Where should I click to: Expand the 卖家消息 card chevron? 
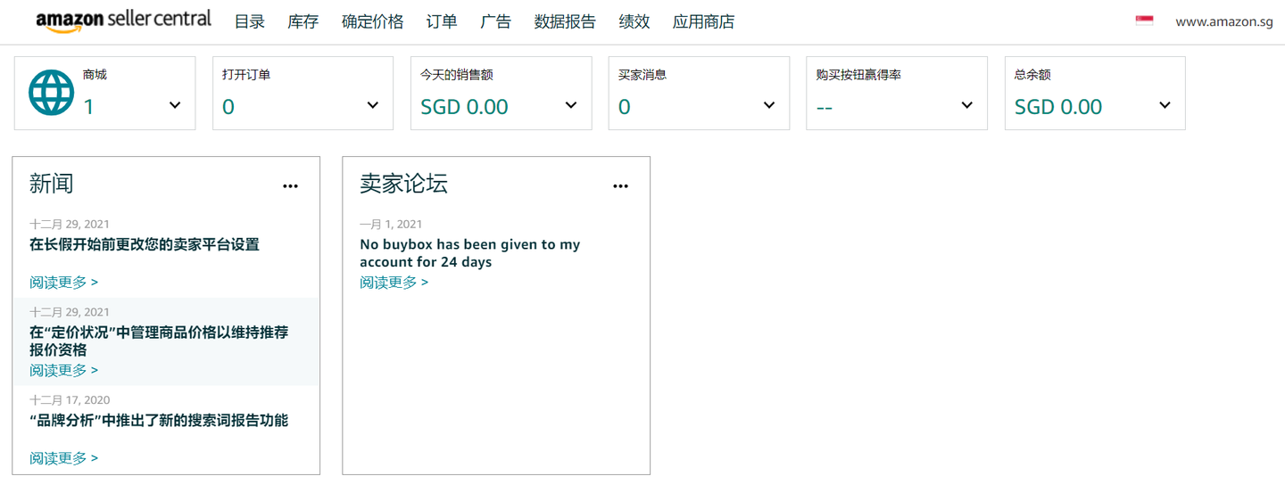pos(769,105)
